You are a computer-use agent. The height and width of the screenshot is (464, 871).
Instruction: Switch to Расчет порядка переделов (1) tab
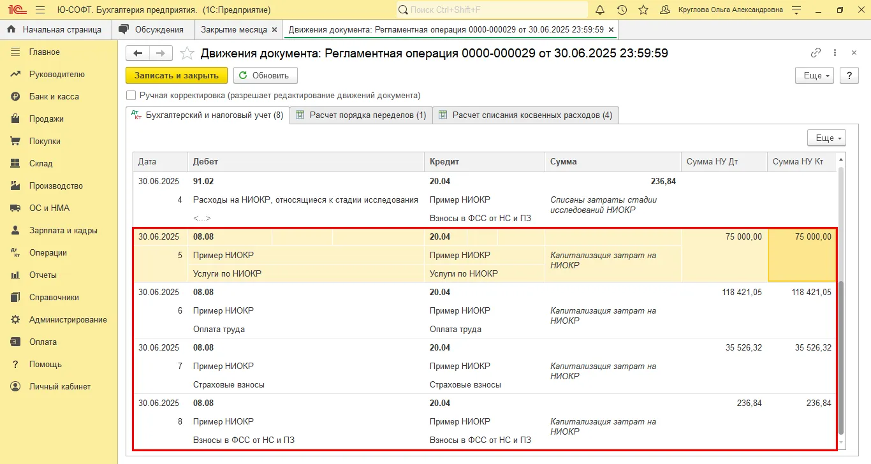pos(361,115)
